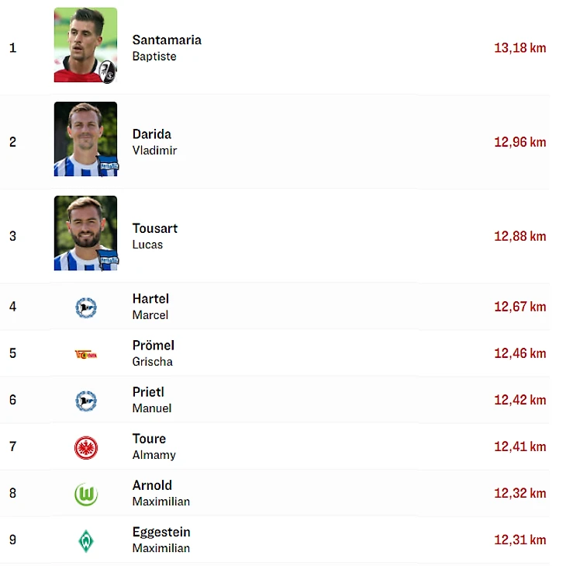566x566 pixels.
Task: Click the Arminia Bielefeld logo beside Hartel
Action: click(x=85, y=307)
